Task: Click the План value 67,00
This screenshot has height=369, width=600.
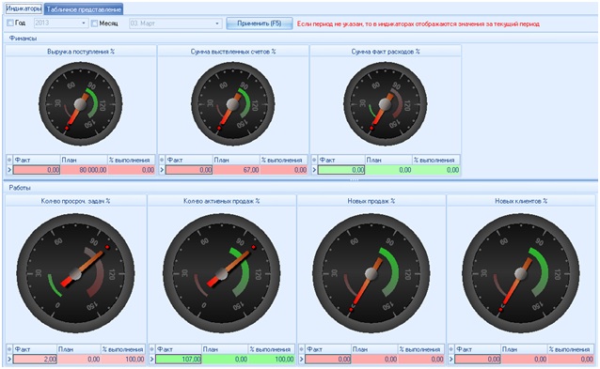Action: click(x=236, y=170)
